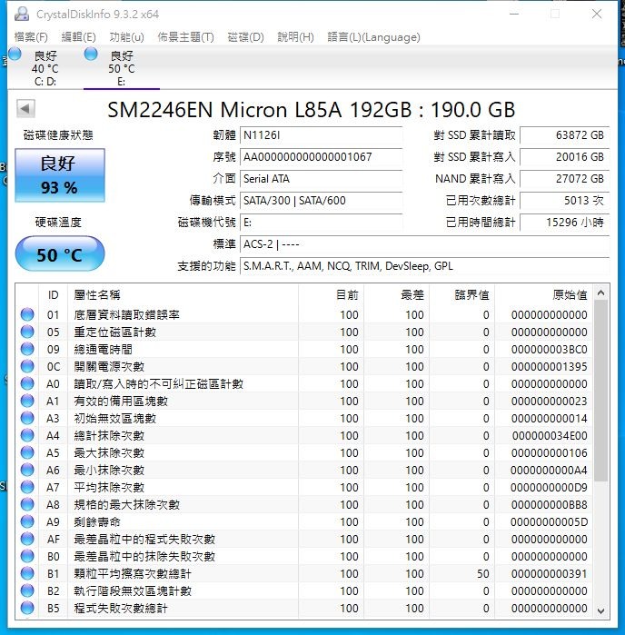
Task: Click the status icon for attribute 09
Action: tap(27, 349)
